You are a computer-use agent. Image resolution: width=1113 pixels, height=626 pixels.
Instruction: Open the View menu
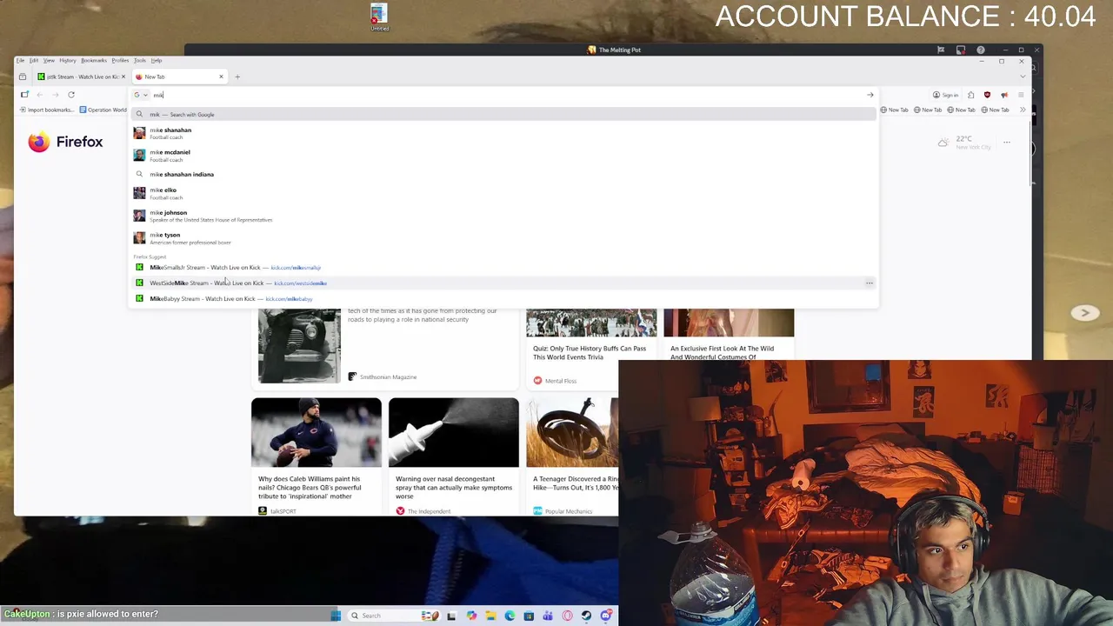coord(49,60)
